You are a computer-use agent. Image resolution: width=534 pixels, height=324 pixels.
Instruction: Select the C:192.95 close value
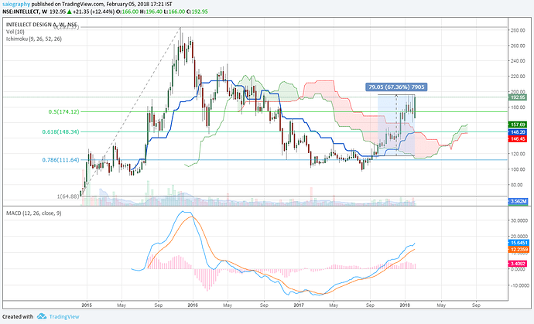click(x=197, y=12)
